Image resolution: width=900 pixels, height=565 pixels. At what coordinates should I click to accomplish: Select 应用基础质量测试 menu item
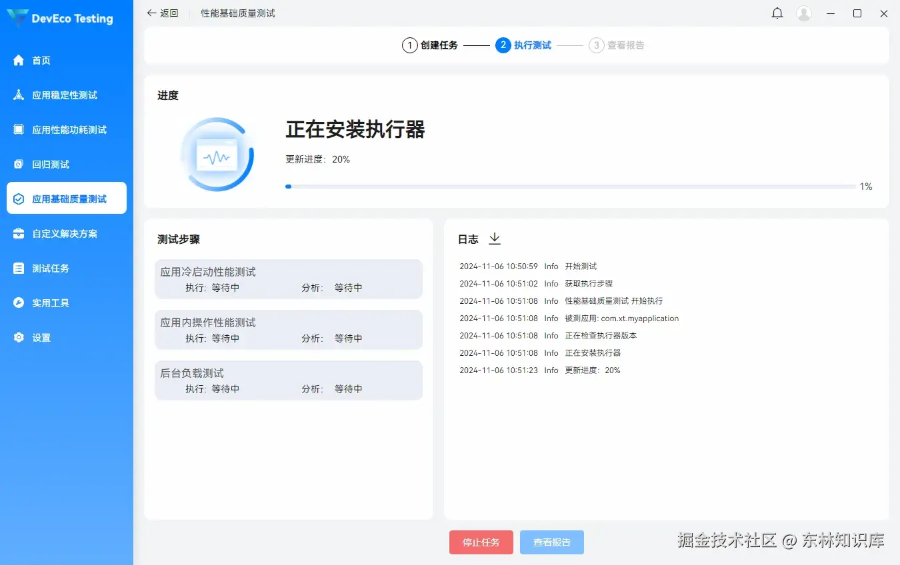tap(67, 198)
